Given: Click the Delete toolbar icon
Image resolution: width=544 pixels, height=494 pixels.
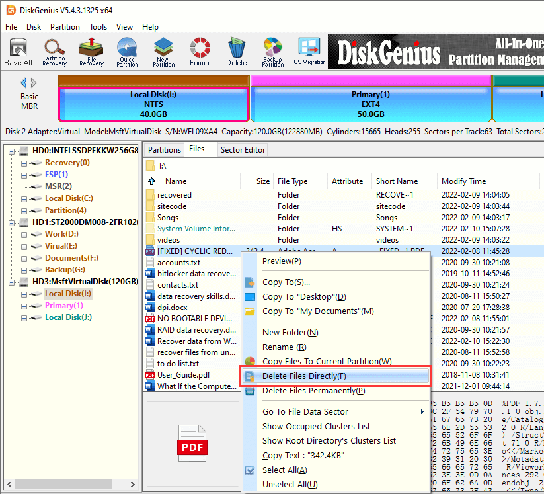Looking at the screenshot, I should coord(236,52).
